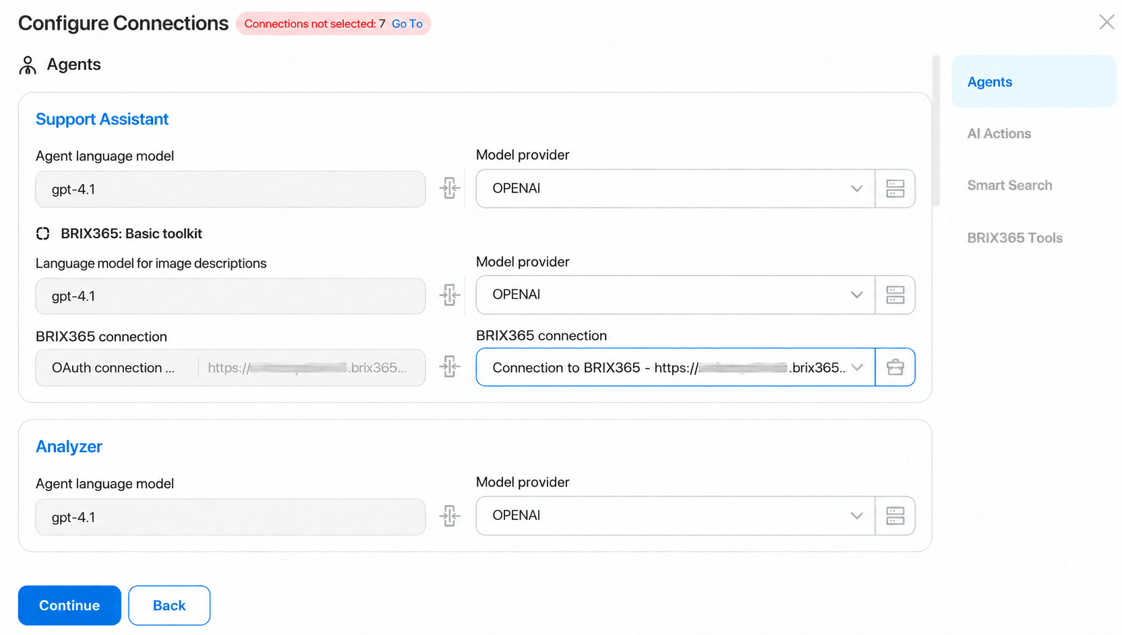Click mapping icon beside OAuth connection field
The height and width of the screenshot is (635, 1122).
450,367
